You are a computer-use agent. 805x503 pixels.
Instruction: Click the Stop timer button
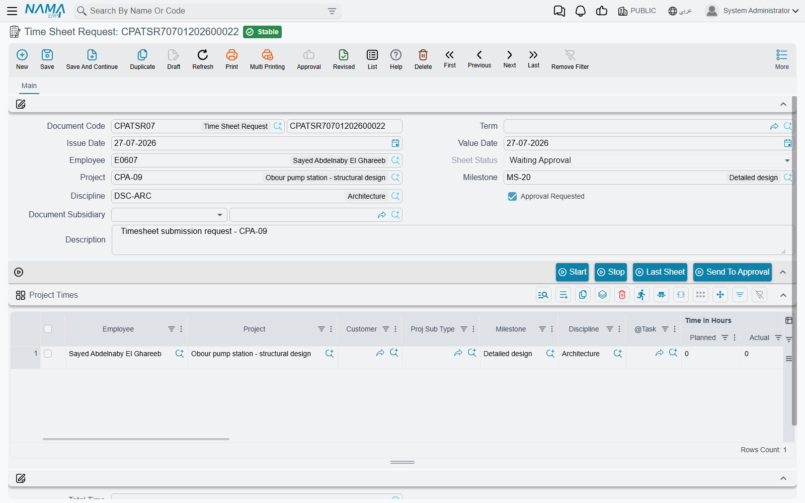point(611,272)
